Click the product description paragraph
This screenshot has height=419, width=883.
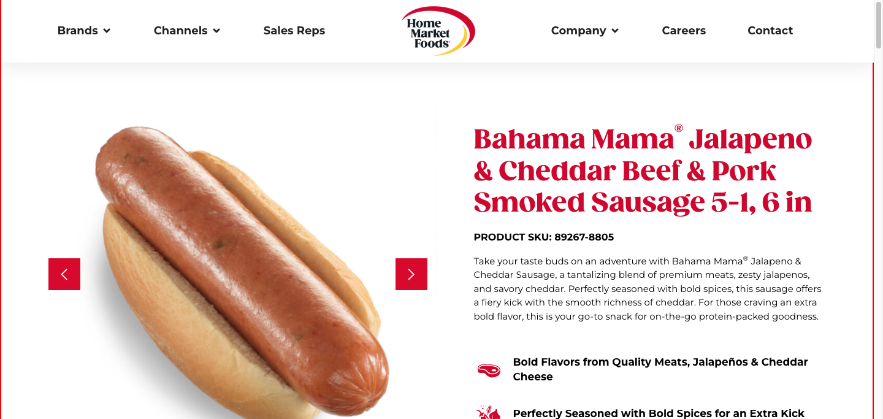[648, 289]
